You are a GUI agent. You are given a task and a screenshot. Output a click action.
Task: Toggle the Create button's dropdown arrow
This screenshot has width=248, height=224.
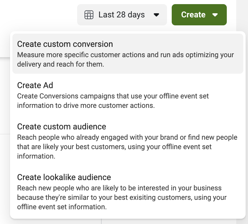click(x=215, y=15)
